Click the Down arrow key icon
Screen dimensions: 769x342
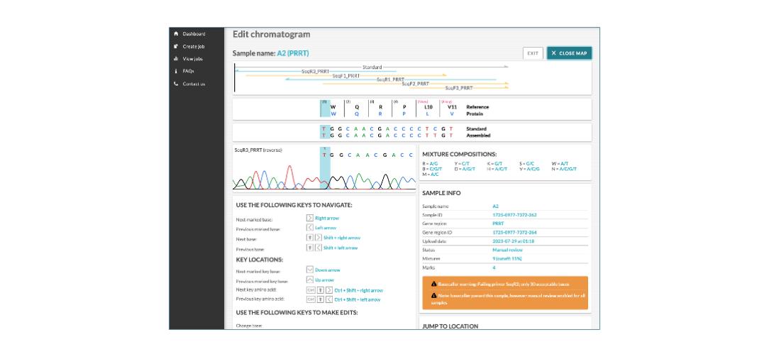(309, 270)
